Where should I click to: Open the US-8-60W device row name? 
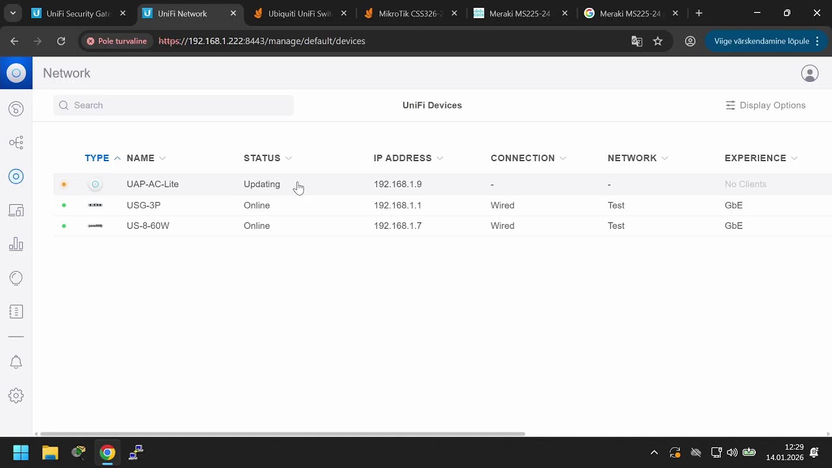pyautogui.click(x=148, y=226)
